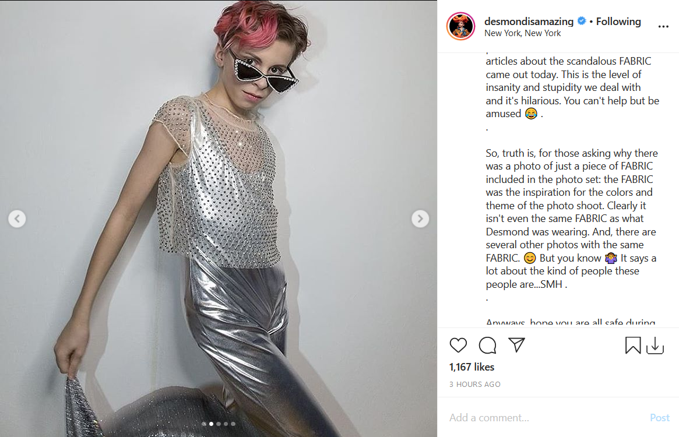Save the post with the bookmark icon

pos(633,345)
